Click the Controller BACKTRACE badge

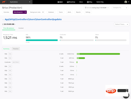[16, 62]
